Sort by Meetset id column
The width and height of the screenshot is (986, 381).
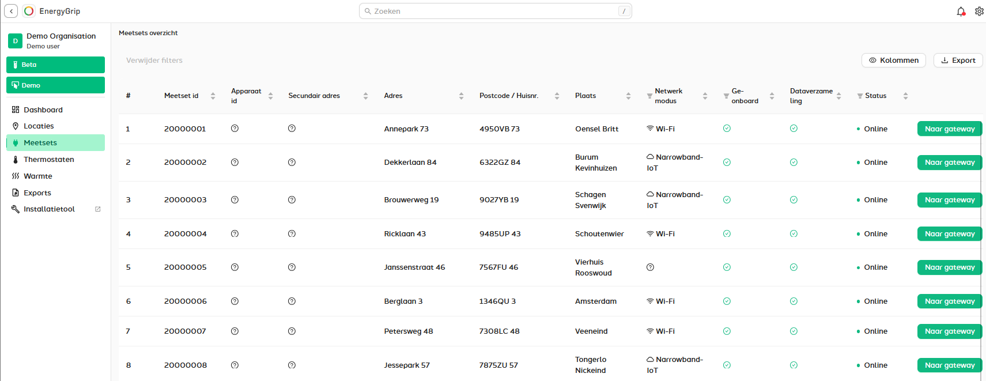(x=213, y=96)
